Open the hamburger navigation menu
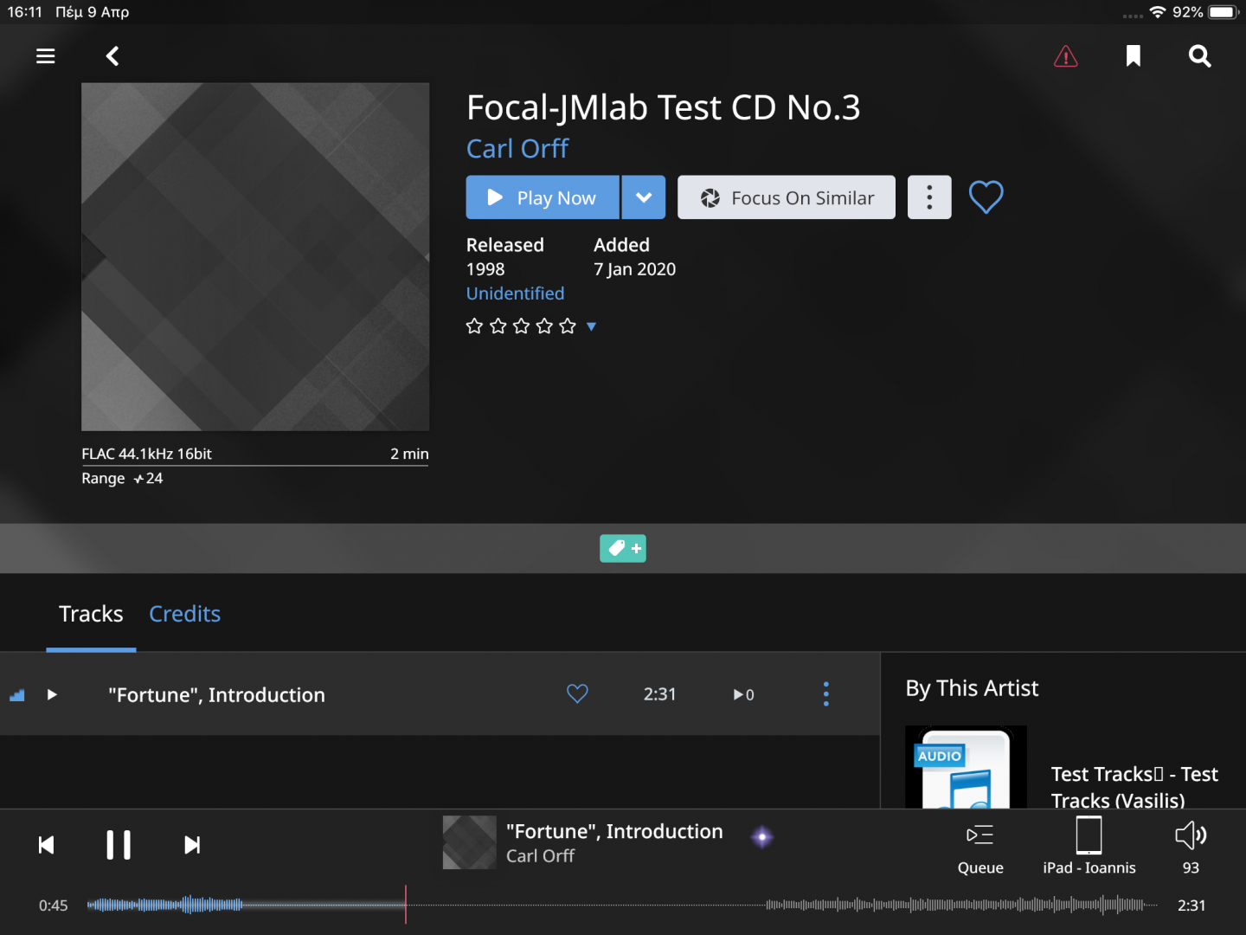 pos(46,56)
